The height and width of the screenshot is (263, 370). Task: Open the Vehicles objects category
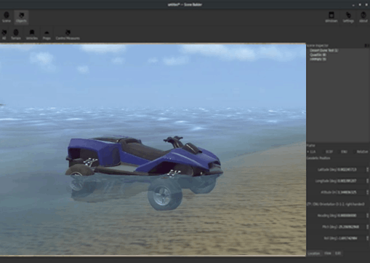pyautogui.click(x=32, y=35)
